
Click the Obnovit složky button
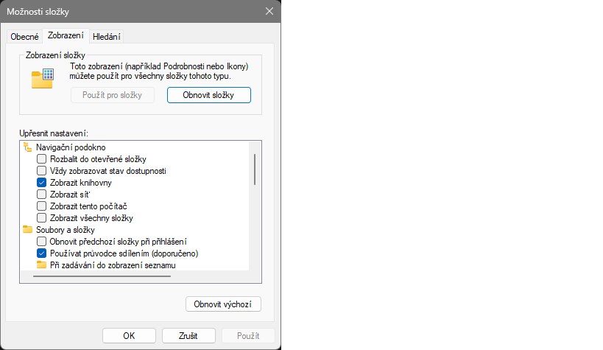click(x=209, y=95)
